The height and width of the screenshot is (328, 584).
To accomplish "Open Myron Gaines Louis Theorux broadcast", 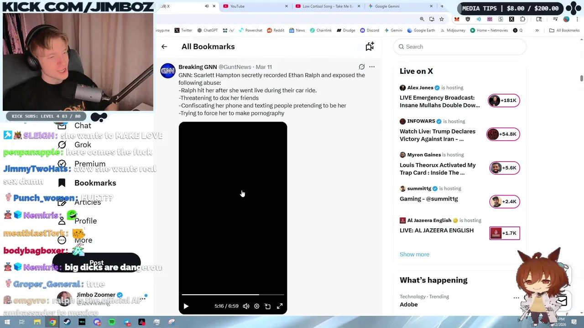I will pos(438,169).
